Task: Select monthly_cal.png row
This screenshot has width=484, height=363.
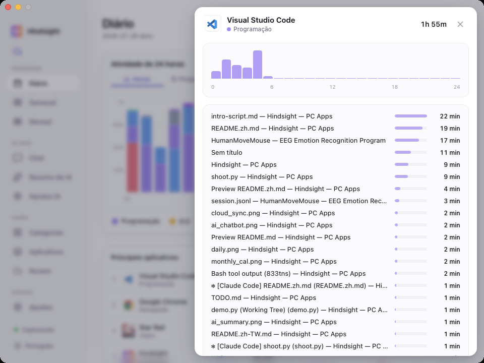Action: [x=336, y=262]
